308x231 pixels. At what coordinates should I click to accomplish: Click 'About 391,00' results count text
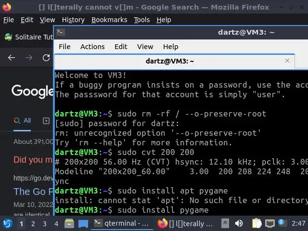(33, 141)
